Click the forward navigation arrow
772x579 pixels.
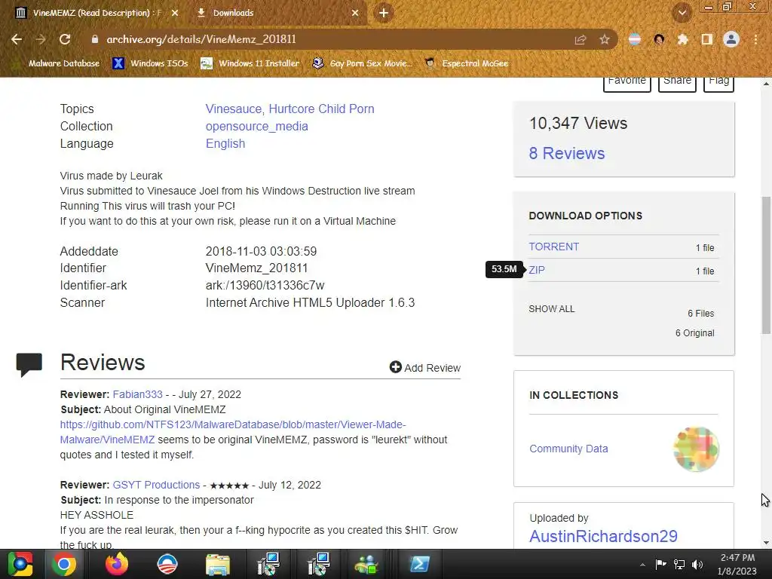click(41, 39)
